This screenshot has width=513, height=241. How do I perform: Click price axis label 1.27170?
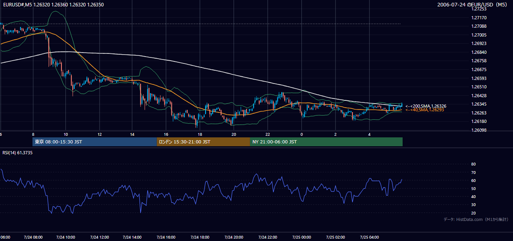[480, 18]
